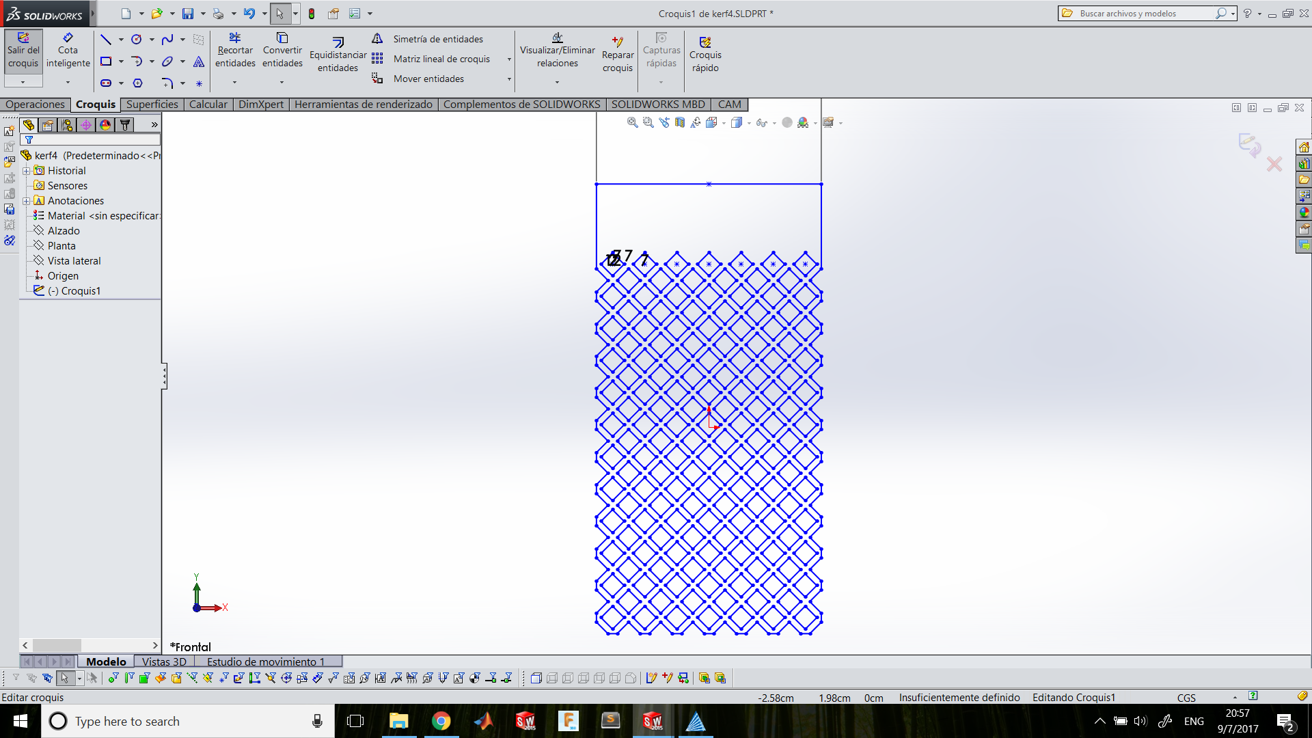1312x738 pixels.
Task: Expand Matriz lineal de croquis dropdown
Action: tap(509, 59)
